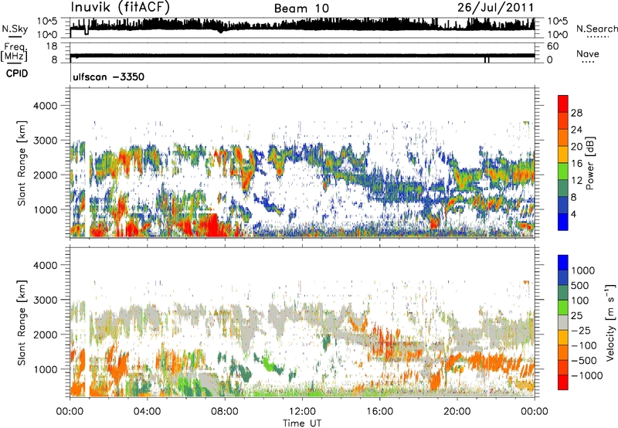Image resolution: width=618 pixels, height=428 pixels.
Task: Click the 'Inuvik (fitACF)' title text
Action: 121,8
